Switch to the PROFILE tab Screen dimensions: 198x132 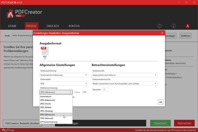coord(31,26)
